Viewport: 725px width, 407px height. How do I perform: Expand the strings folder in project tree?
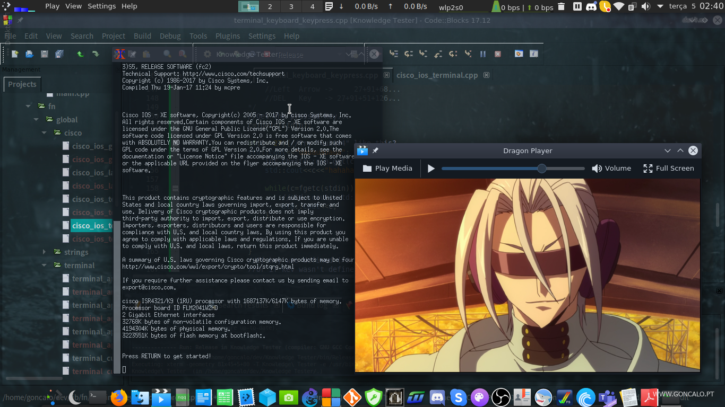click(x=44, y=252)
